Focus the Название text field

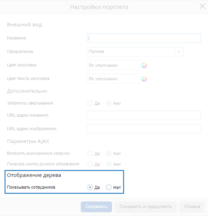click(144, 38)
